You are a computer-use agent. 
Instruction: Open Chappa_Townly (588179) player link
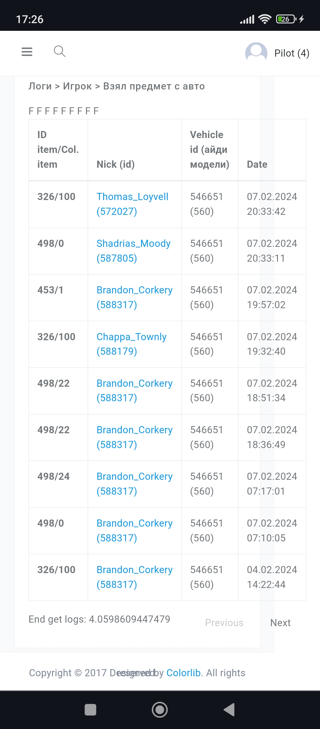click(131, 344)
